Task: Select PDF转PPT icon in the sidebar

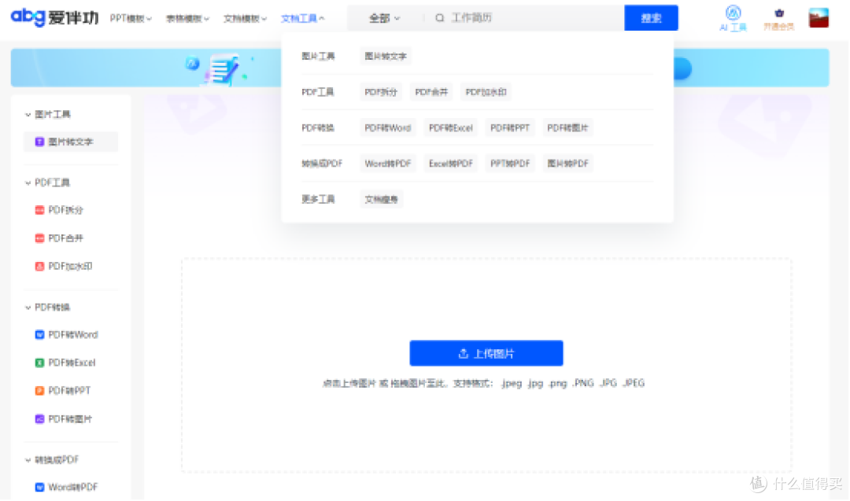Action: click(39, 391)
